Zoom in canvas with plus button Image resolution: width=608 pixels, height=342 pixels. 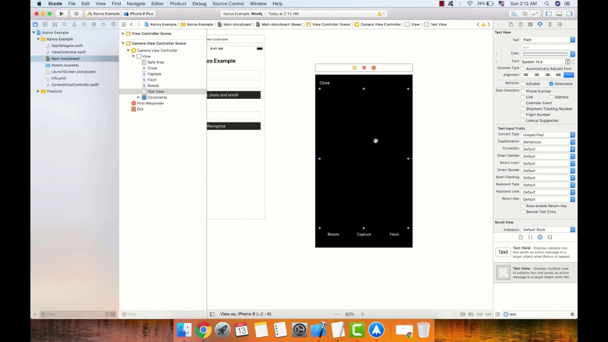tap(362, 314)
